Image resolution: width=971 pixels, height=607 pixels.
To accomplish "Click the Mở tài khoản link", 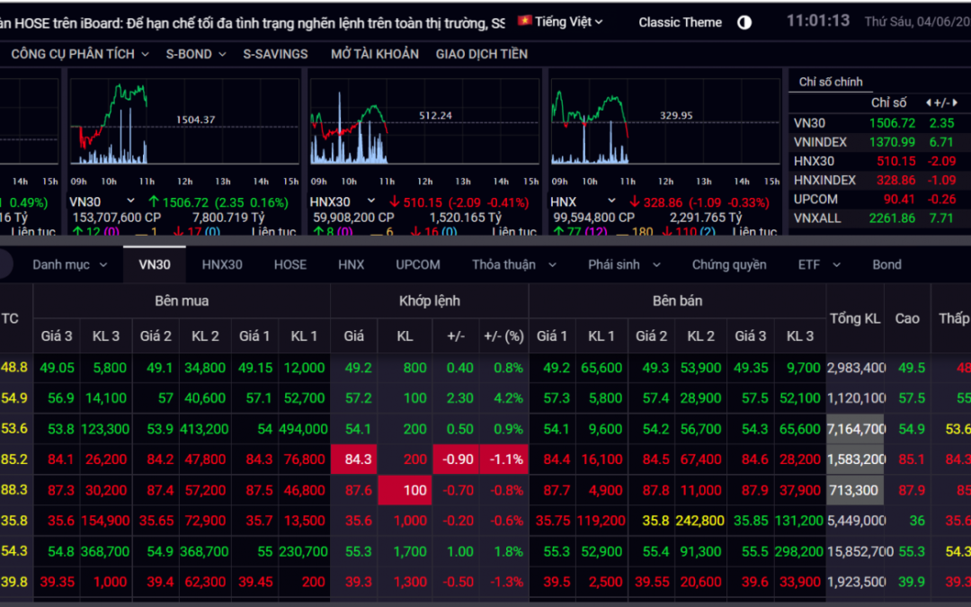I will point(374,54).
